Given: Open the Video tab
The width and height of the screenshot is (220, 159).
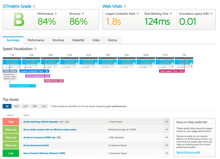Looking at the screenshot, I should pos(96,40).
